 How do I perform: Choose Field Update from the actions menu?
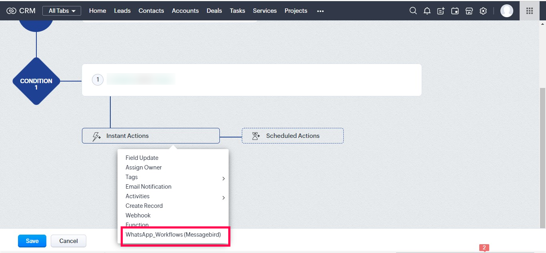click(142, 158)
